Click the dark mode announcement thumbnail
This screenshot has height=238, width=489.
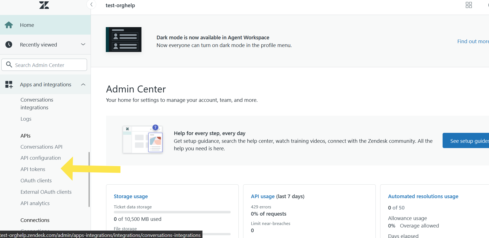[x=123, y=40]
